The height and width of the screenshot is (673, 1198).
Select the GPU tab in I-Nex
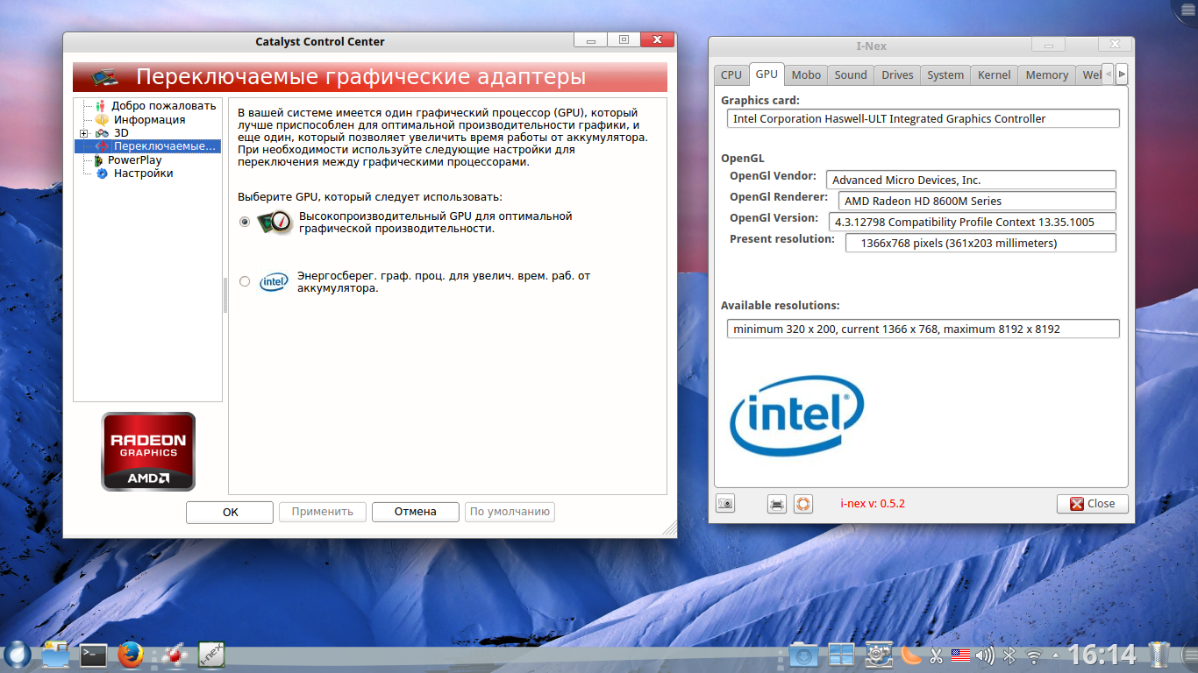[767, 74]
